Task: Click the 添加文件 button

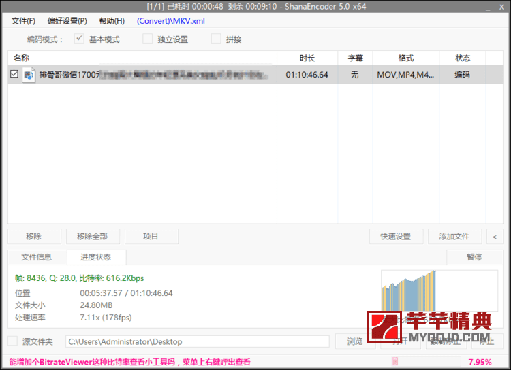Action: pos(454,236)
